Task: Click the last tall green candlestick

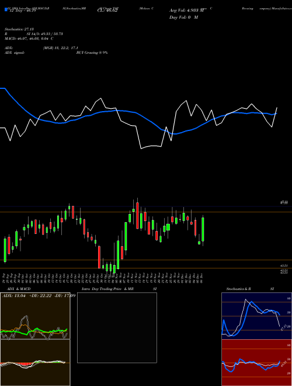Action: click(203, 229)
